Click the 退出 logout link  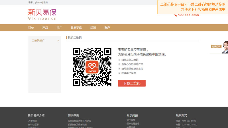(x=46, y=3)
